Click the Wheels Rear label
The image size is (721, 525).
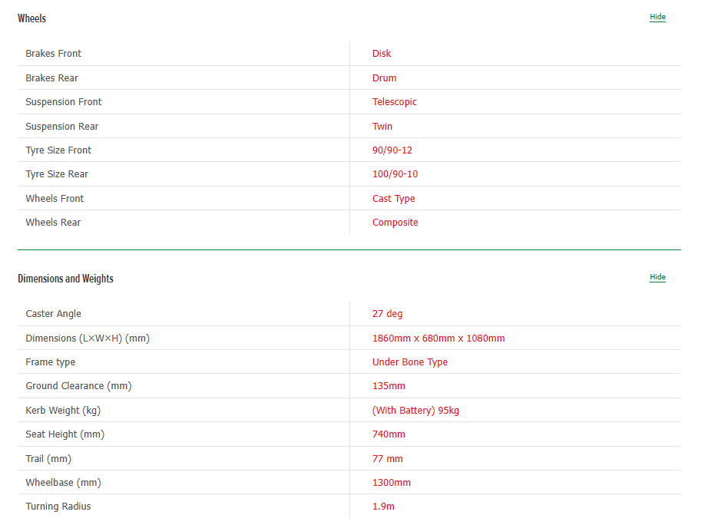[x=53, y=223]
